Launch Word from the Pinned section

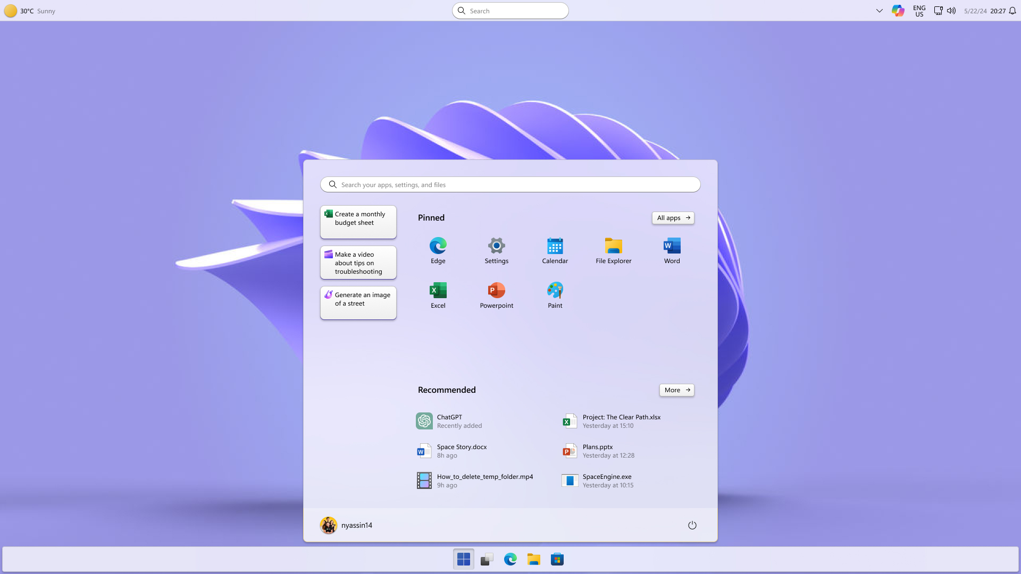(672, 250)
